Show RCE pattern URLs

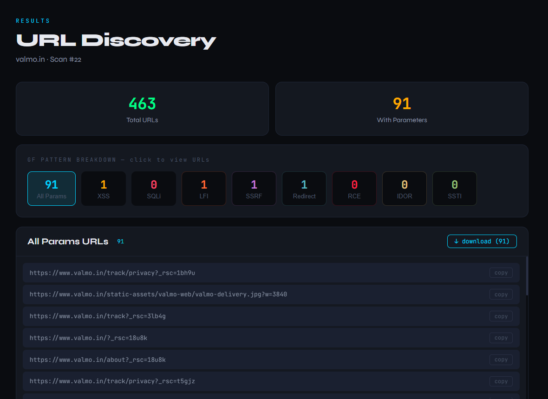[354, 189]
